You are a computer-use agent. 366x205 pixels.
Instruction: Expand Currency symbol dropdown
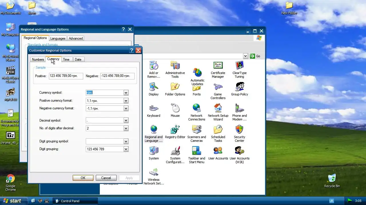[126, 93]
